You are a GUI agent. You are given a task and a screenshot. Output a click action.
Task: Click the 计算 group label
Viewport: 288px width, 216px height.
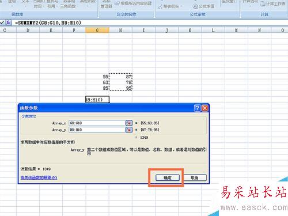tap(264, 14)
